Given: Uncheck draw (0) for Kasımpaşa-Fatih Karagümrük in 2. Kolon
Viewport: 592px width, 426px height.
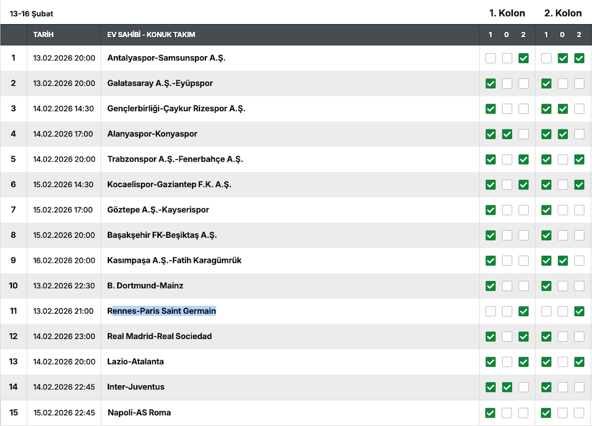Looking at the screenshot, I should [x=562, y=261].
